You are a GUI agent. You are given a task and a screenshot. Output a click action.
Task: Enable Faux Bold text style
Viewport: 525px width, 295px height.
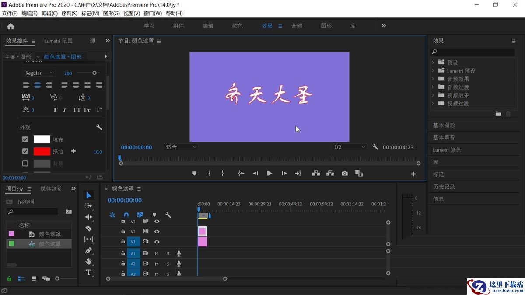[55, 110]
